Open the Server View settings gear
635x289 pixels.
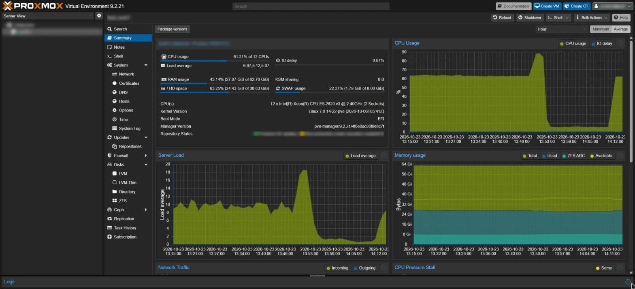[x=99, y=16]
